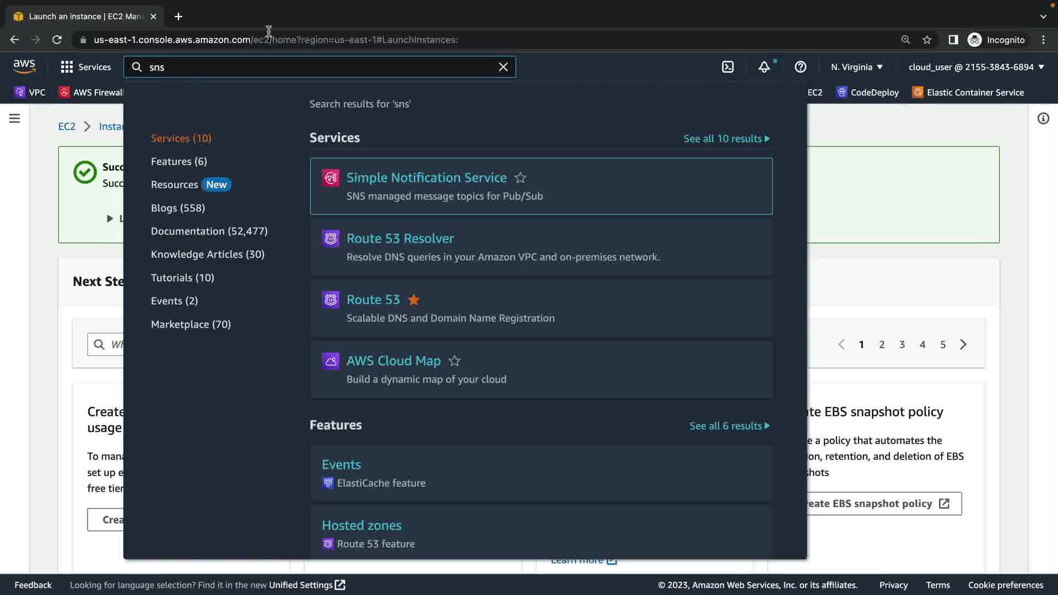This screenshot has width=1058, height=595.
Task: Expand the N. Virginia region dropdown
Action: (x=857, y=67)
